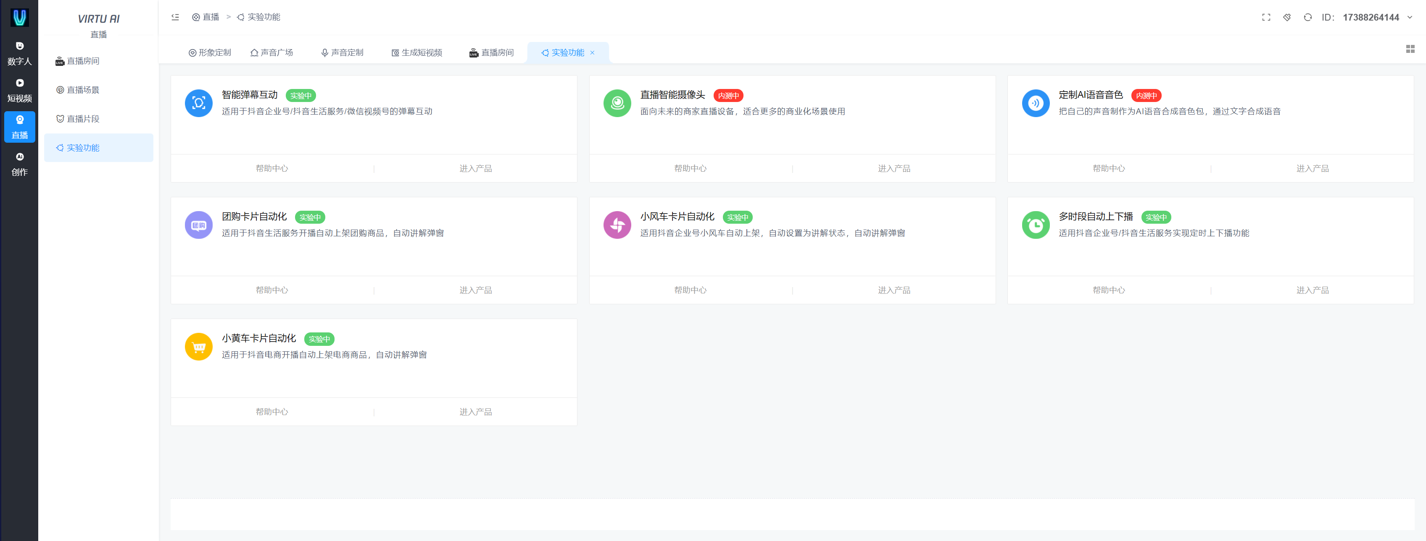The width and height of the screenshot is (1426, 541).
Task: Open 帮助中心 for 多时段自动上下播
Action: pos(1109,290)
